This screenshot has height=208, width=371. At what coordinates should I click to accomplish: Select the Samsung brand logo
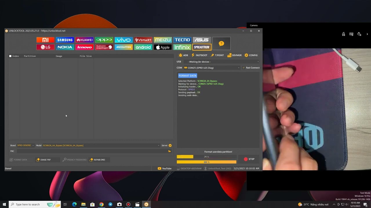(65, 40)
